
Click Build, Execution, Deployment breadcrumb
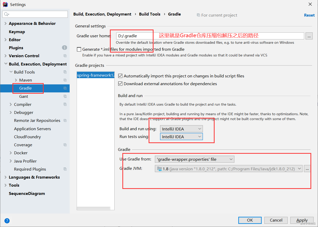102,14
